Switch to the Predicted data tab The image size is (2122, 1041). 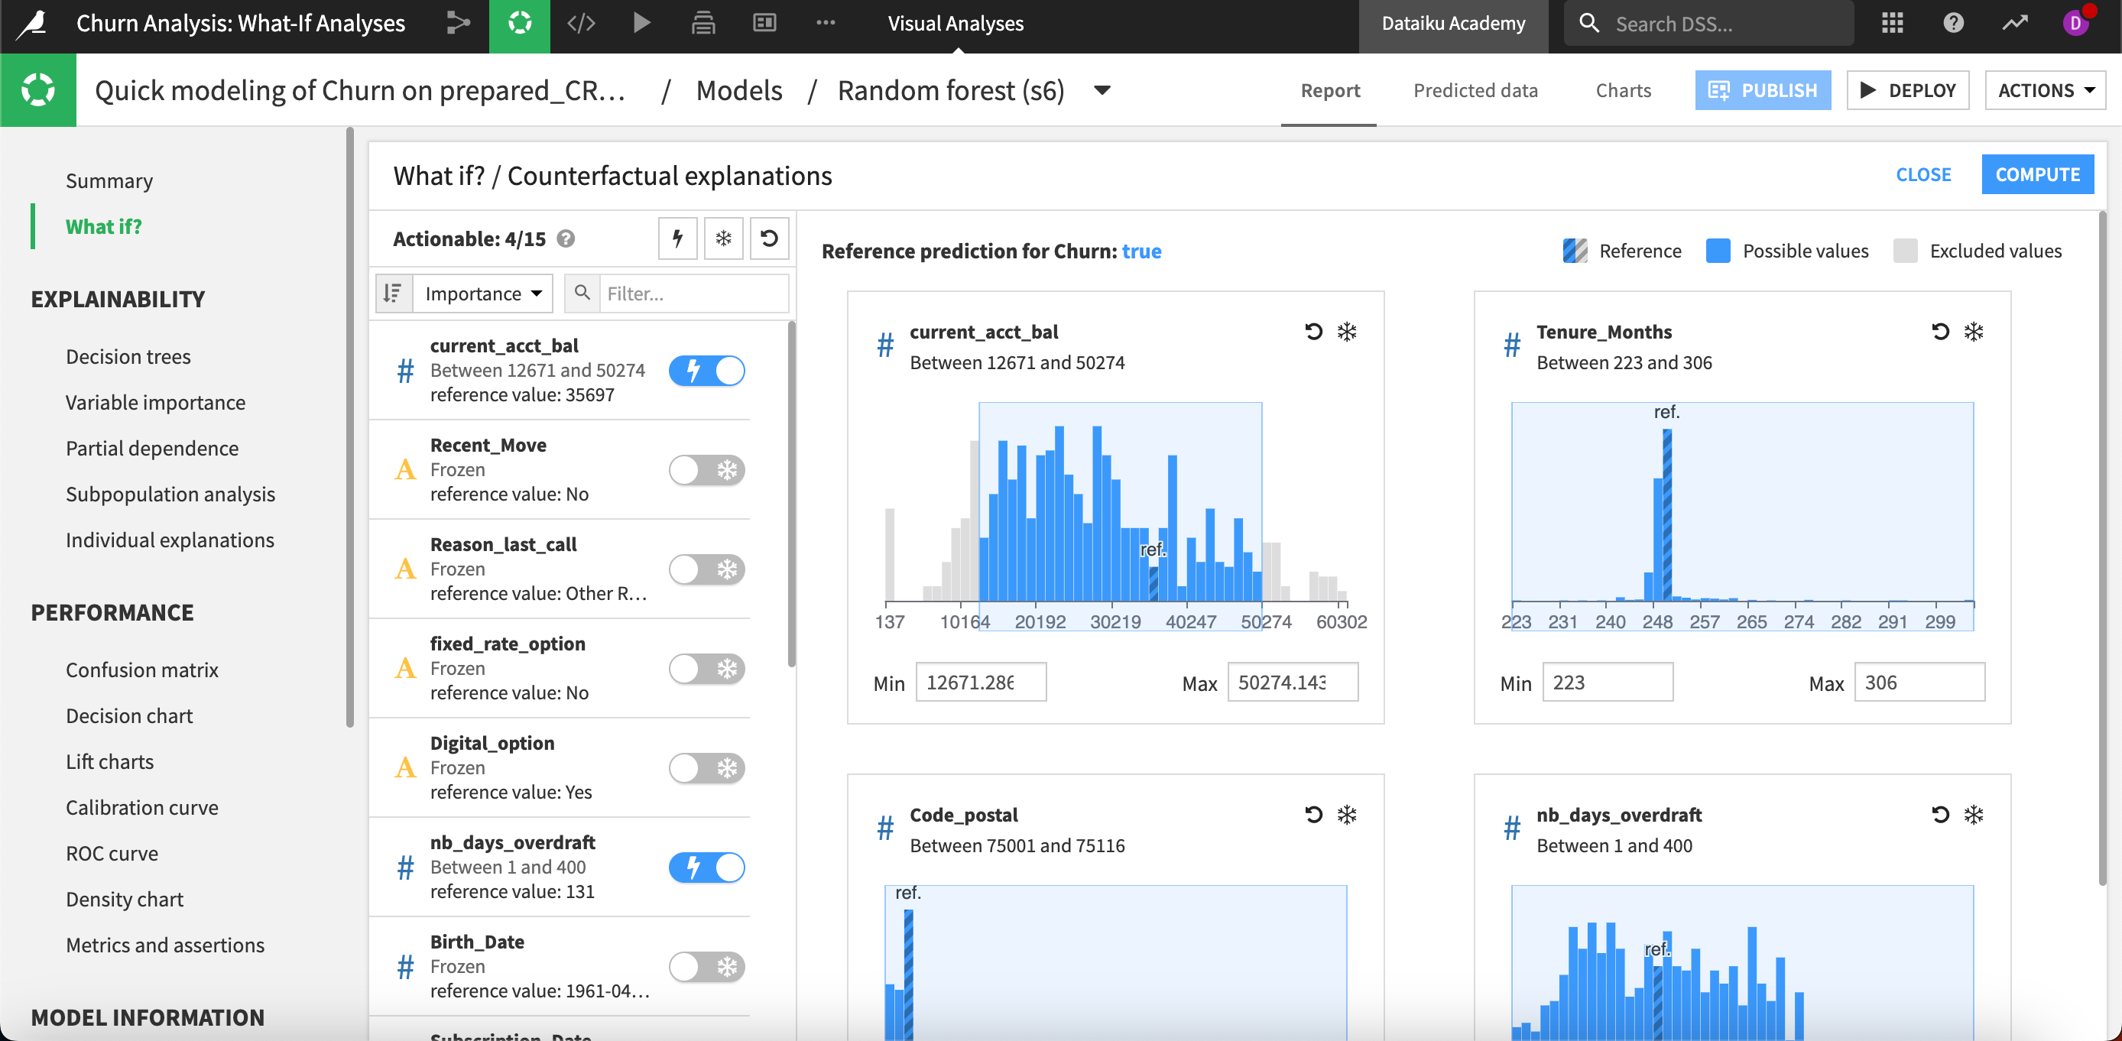tap(1475, 89)
